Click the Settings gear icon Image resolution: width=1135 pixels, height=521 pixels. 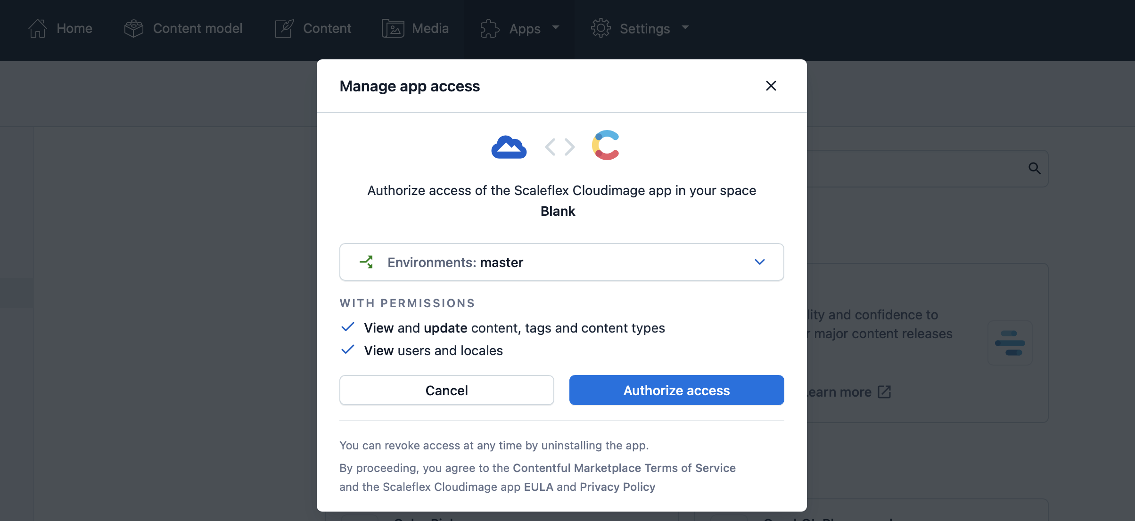600,28
